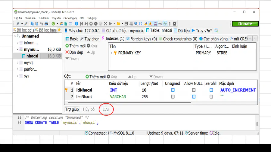Open the Các công cụ menu
The image size is (271, 152).
click(70, 18)
